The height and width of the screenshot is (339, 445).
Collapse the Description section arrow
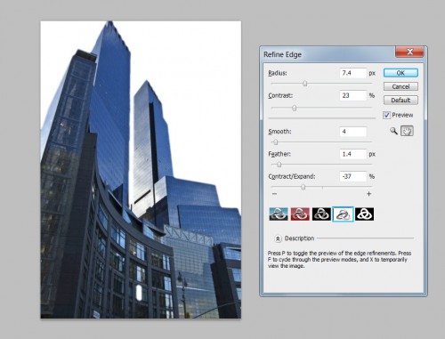(278, 238)
